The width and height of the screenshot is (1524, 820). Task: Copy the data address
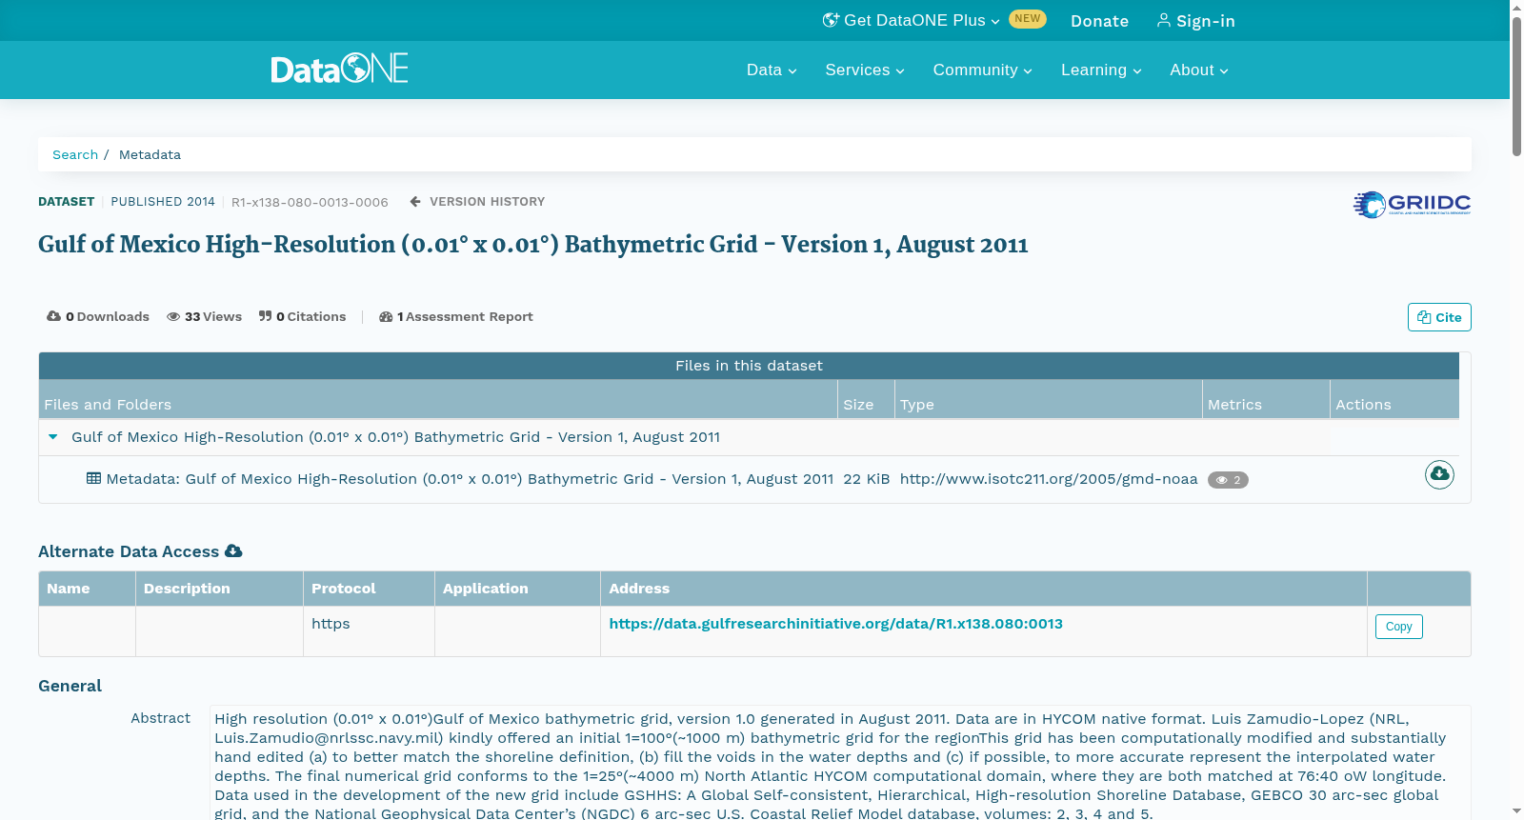point(1398,627)
